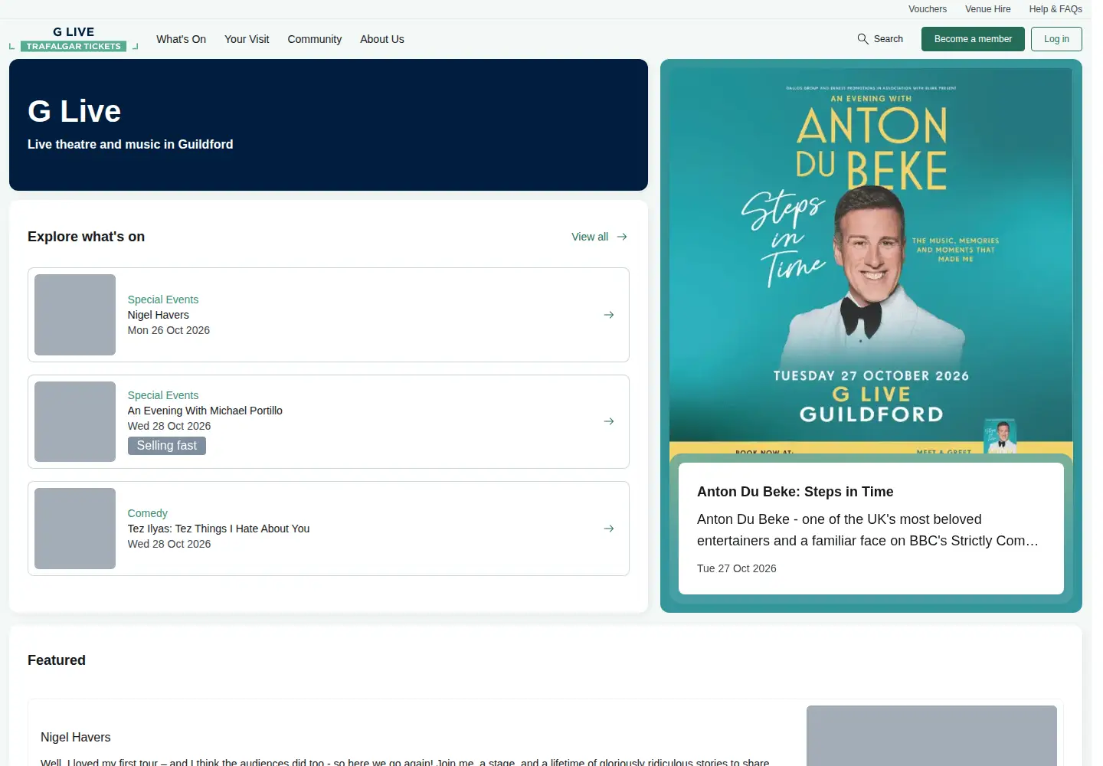Open the Community menu
1103x766 pixels.
(315, 39)
